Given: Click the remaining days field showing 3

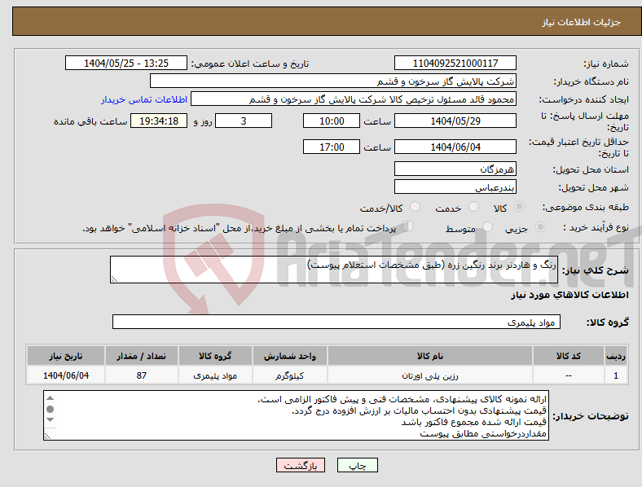Looking at the screenshot, I should tap(244, 121).
